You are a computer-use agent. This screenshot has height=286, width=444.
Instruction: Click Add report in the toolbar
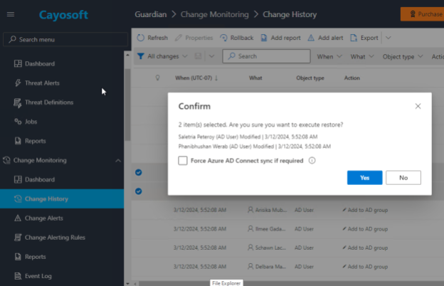pos(280,38)
